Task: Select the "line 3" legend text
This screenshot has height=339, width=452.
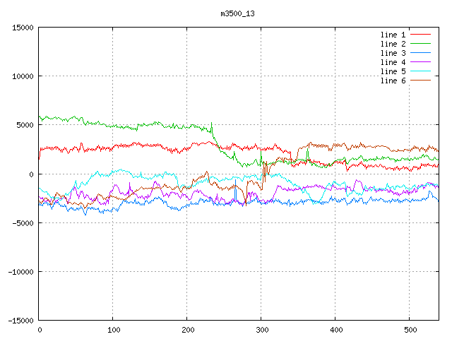Action: [x=393, y=53]
